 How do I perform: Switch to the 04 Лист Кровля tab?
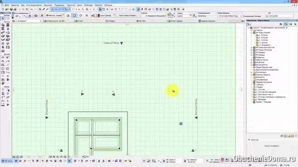pos(175,21)
